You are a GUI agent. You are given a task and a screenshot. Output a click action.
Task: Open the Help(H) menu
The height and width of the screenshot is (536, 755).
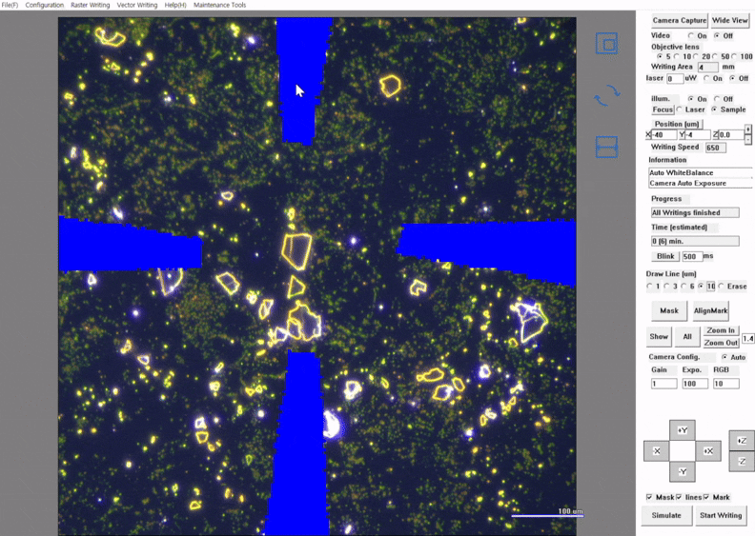(x=175, y=5)
